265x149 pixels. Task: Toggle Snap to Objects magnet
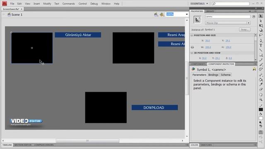pos(261,132)
